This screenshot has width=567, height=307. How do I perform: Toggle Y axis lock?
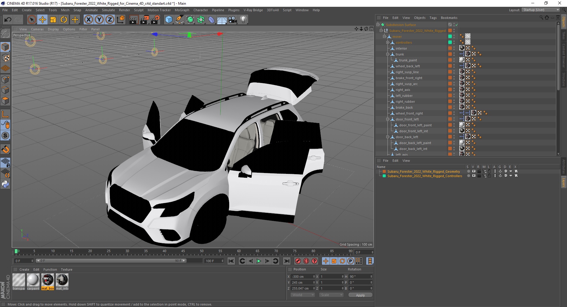click(x=99, y=20)
